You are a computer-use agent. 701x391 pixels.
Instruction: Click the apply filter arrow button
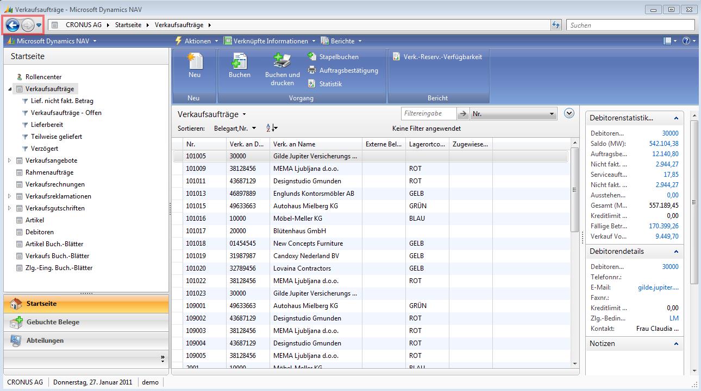pyautogui.click(x=463, y=113)
